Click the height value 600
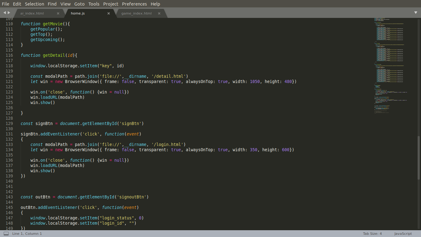The height and width of the screenshot is (237, 421). click(x=286, y=150)
